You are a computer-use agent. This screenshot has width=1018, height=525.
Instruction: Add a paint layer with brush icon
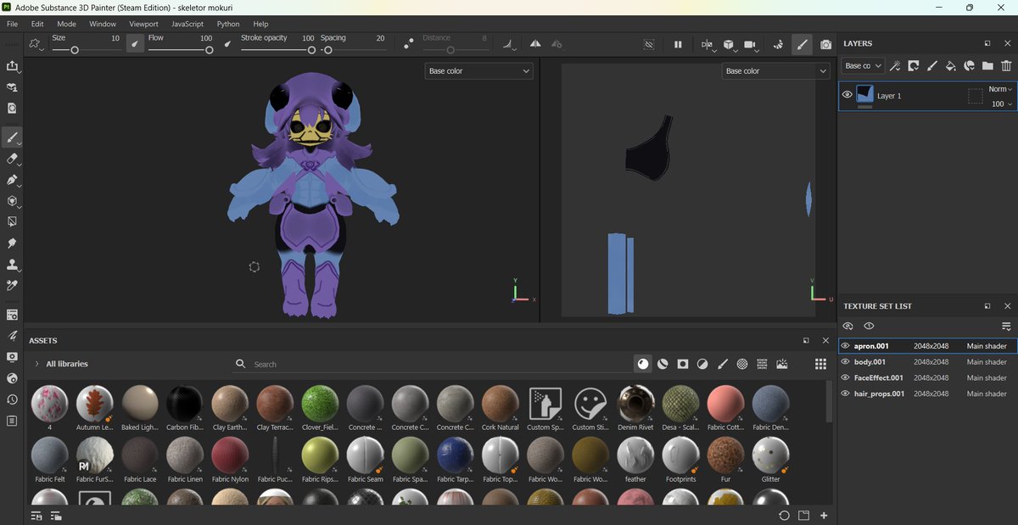(931, 65)
